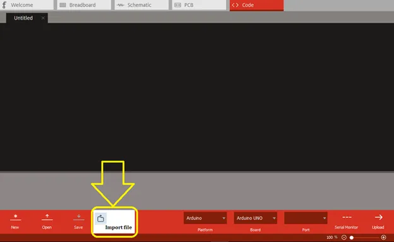
Task: Close the Untitled tab
Action: [43, 18]
